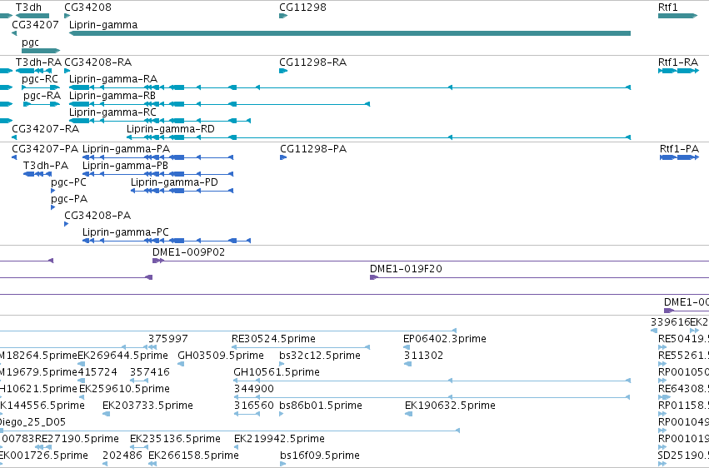The height and width of the screenshot is (468, 709).
Task: Click the EK219942.5prime EST label
Action: pyautogui.click(x=279, y=439)
